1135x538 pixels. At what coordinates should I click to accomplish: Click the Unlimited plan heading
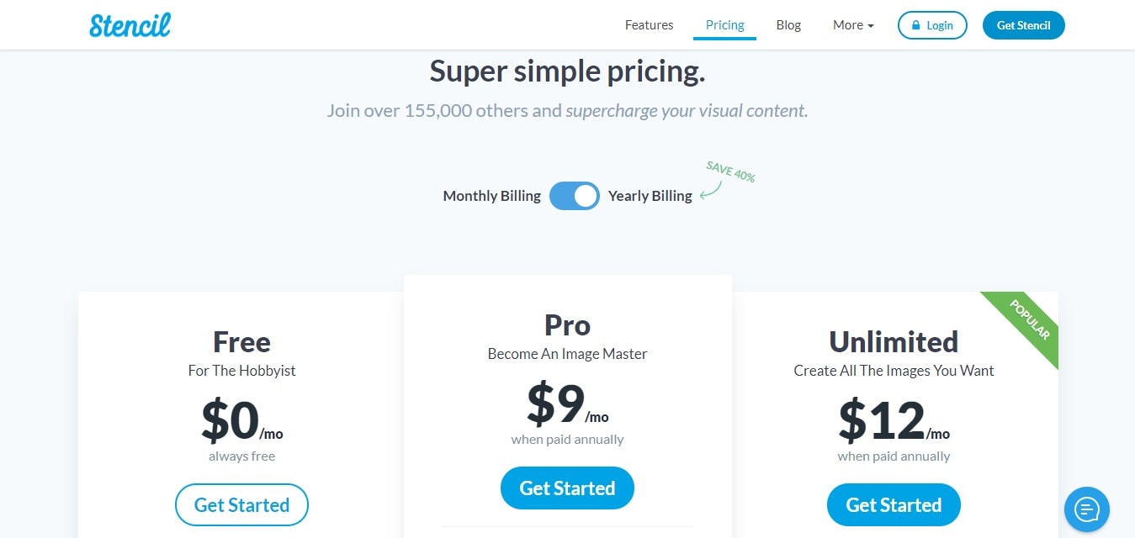coord(894,341)
